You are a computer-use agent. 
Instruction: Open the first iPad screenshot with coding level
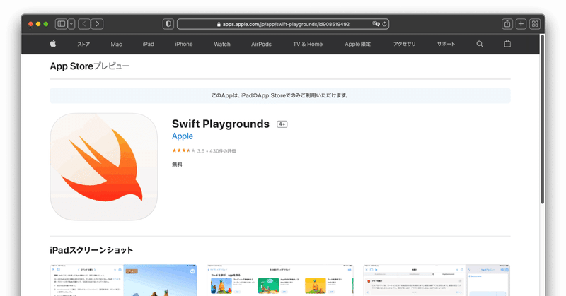tap(123, 280)
